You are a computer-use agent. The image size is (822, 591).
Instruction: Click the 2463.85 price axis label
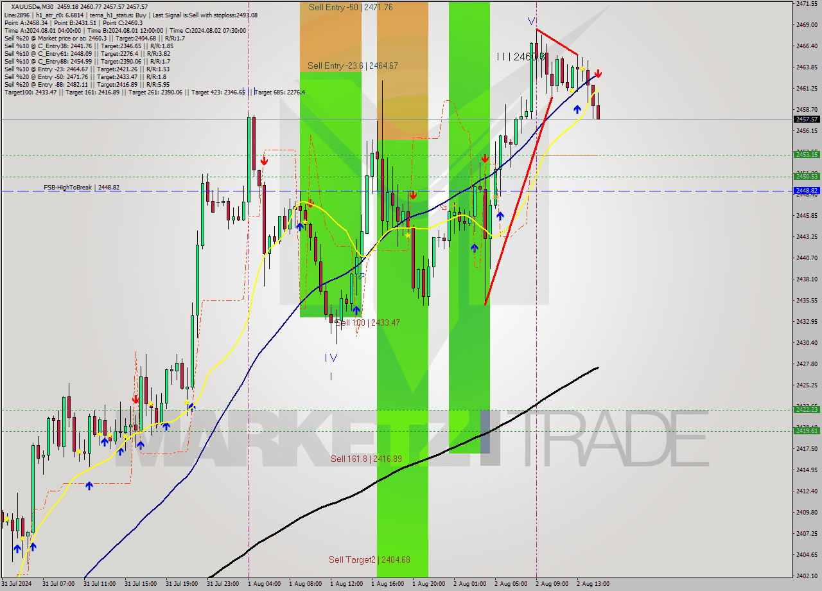pyautogui.click(x=807, y=67)
